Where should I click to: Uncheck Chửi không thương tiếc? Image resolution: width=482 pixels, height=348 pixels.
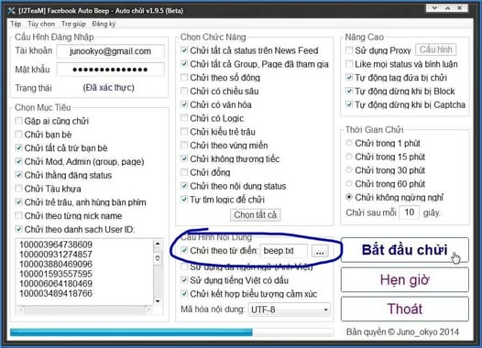point(184,158)
